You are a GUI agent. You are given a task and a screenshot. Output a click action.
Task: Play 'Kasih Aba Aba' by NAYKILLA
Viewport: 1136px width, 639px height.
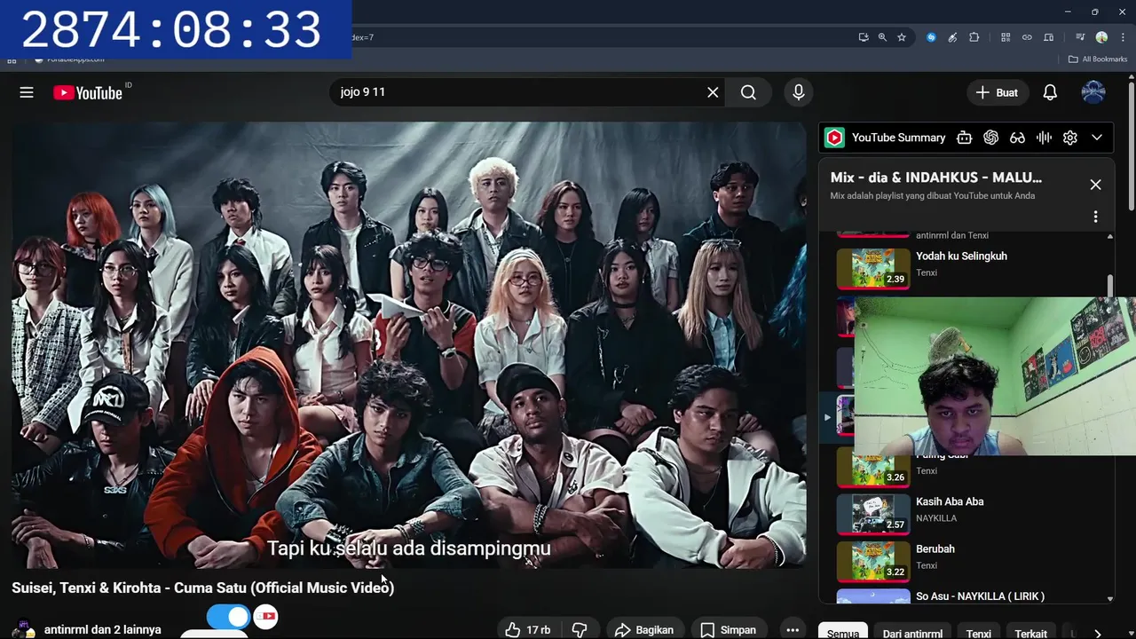[950, 501]
